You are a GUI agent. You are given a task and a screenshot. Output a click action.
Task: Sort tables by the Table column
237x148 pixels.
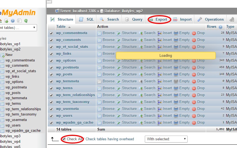click(61, 26)
